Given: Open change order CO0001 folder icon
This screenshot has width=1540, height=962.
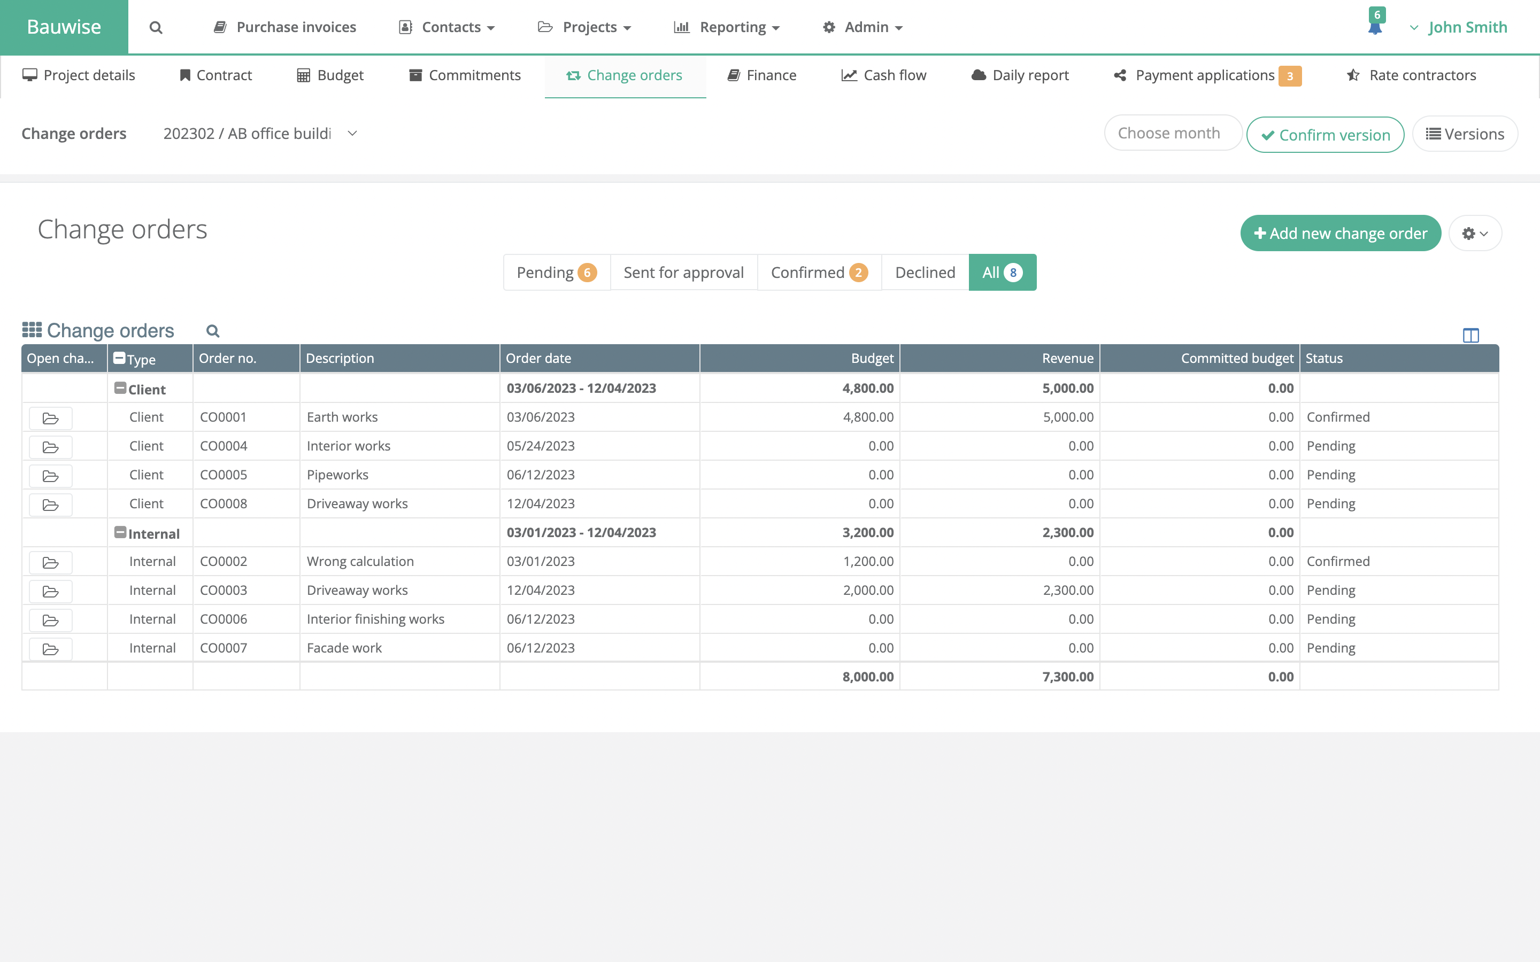Looking at the screenshot, I should (x=51, y=418).
